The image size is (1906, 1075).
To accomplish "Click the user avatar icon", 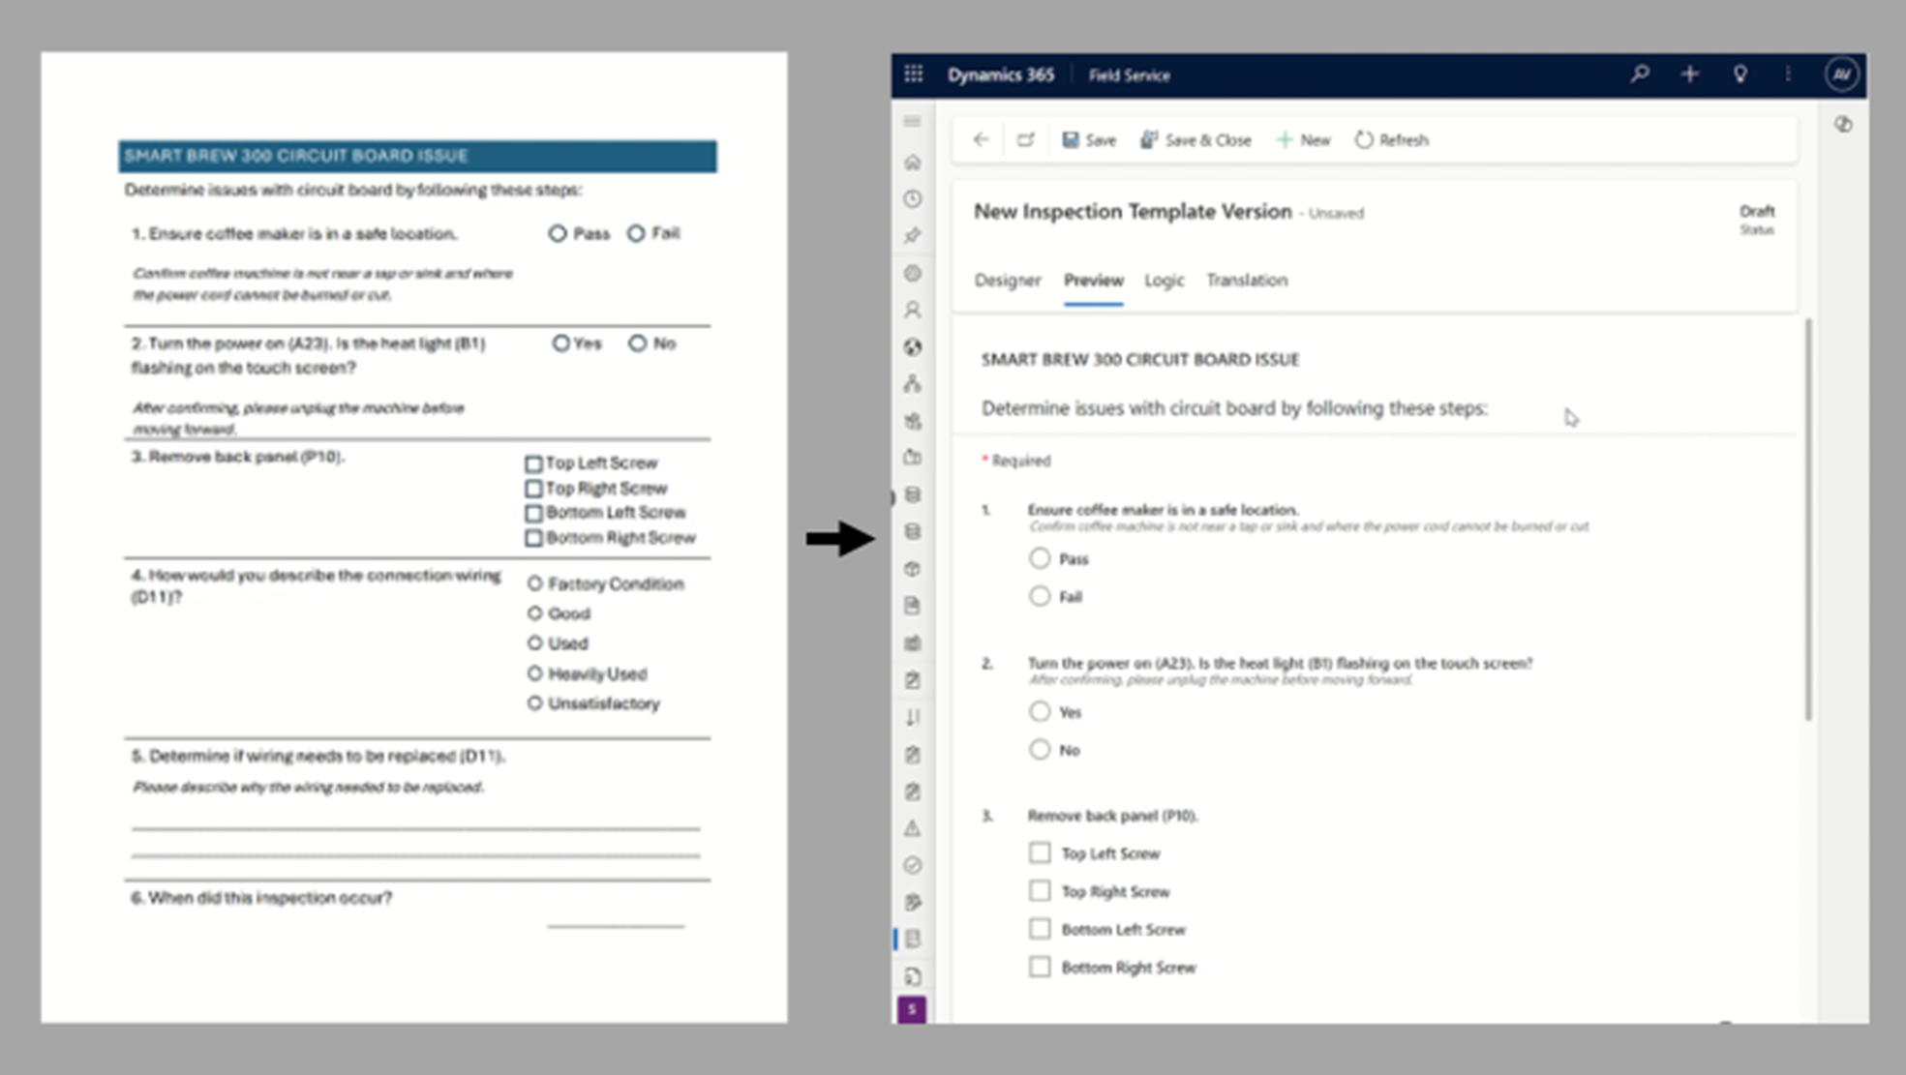I will (x=1841, y=75).
